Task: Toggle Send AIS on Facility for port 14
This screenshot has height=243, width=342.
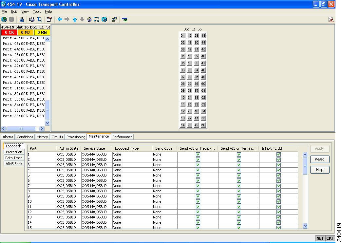Action: [198, 222]
